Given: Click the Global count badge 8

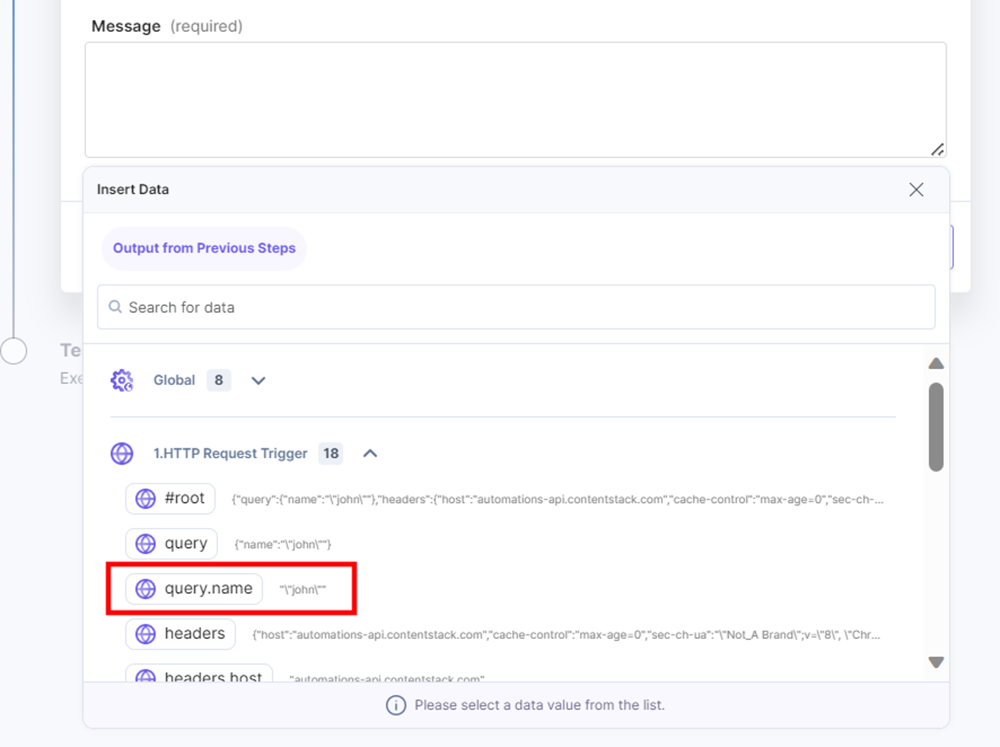Looking at the screenshot, I should pyautogui.click(x=219, y=380).
